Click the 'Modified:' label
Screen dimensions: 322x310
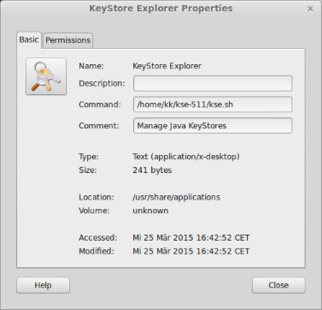[x=97, y=251]
